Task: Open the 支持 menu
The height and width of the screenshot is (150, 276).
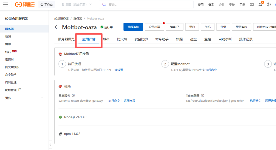Action: (232, 5)
